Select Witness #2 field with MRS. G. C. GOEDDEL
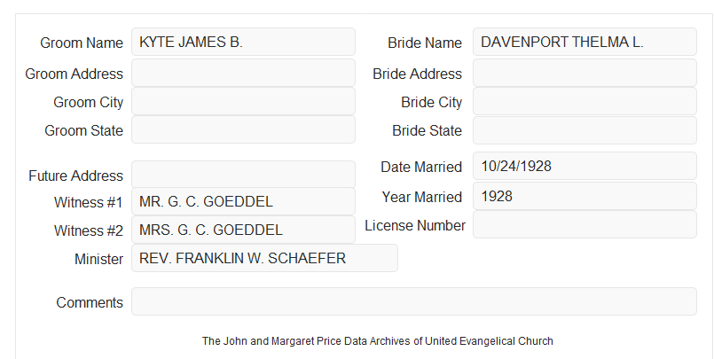The width and height of the screenshot is (714, 359). tap(243, 230)
